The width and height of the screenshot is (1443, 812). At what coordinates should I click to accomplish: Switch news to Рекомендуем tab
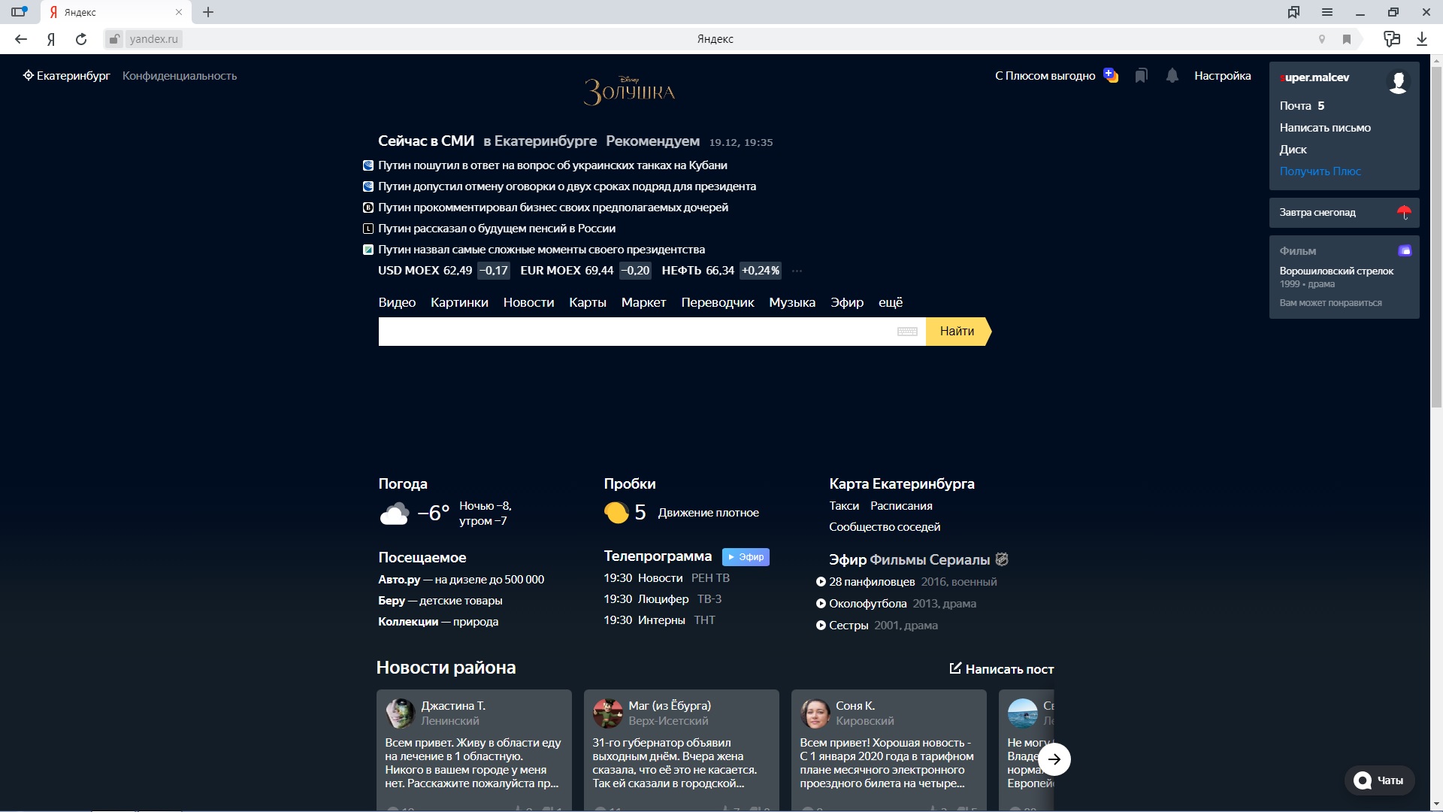tap(652, 141)
